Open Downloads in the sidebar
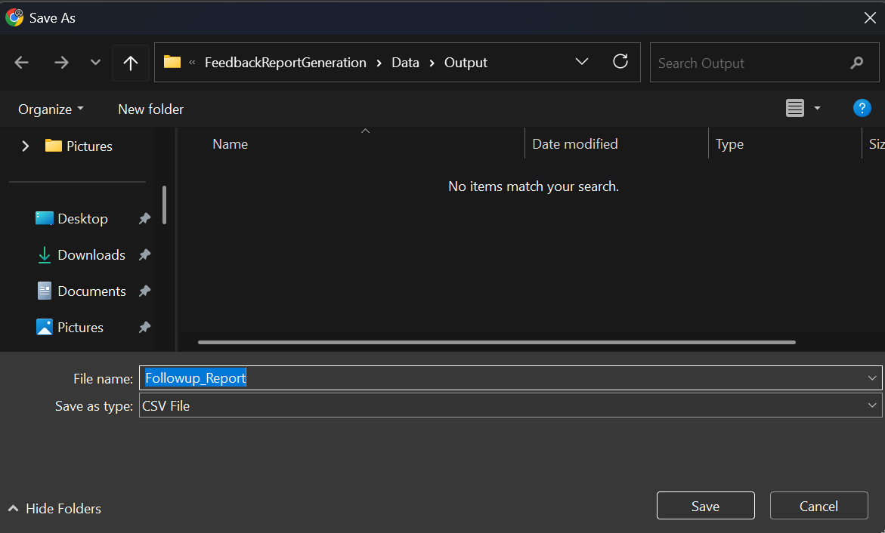Screen dimensions: 885x533 [x=91, y=255]
